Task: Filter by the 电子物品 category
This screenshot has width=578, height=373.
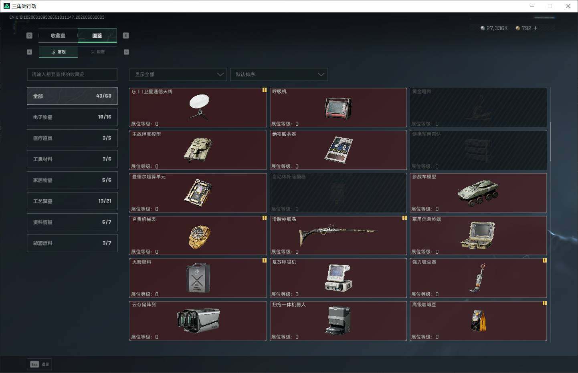Action: [72, 117]
